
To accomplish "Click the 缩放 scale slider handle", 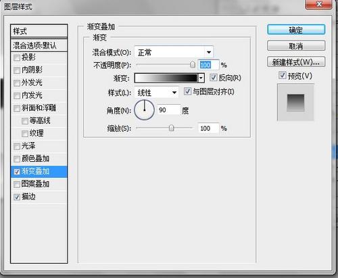I will pos(171,128).
